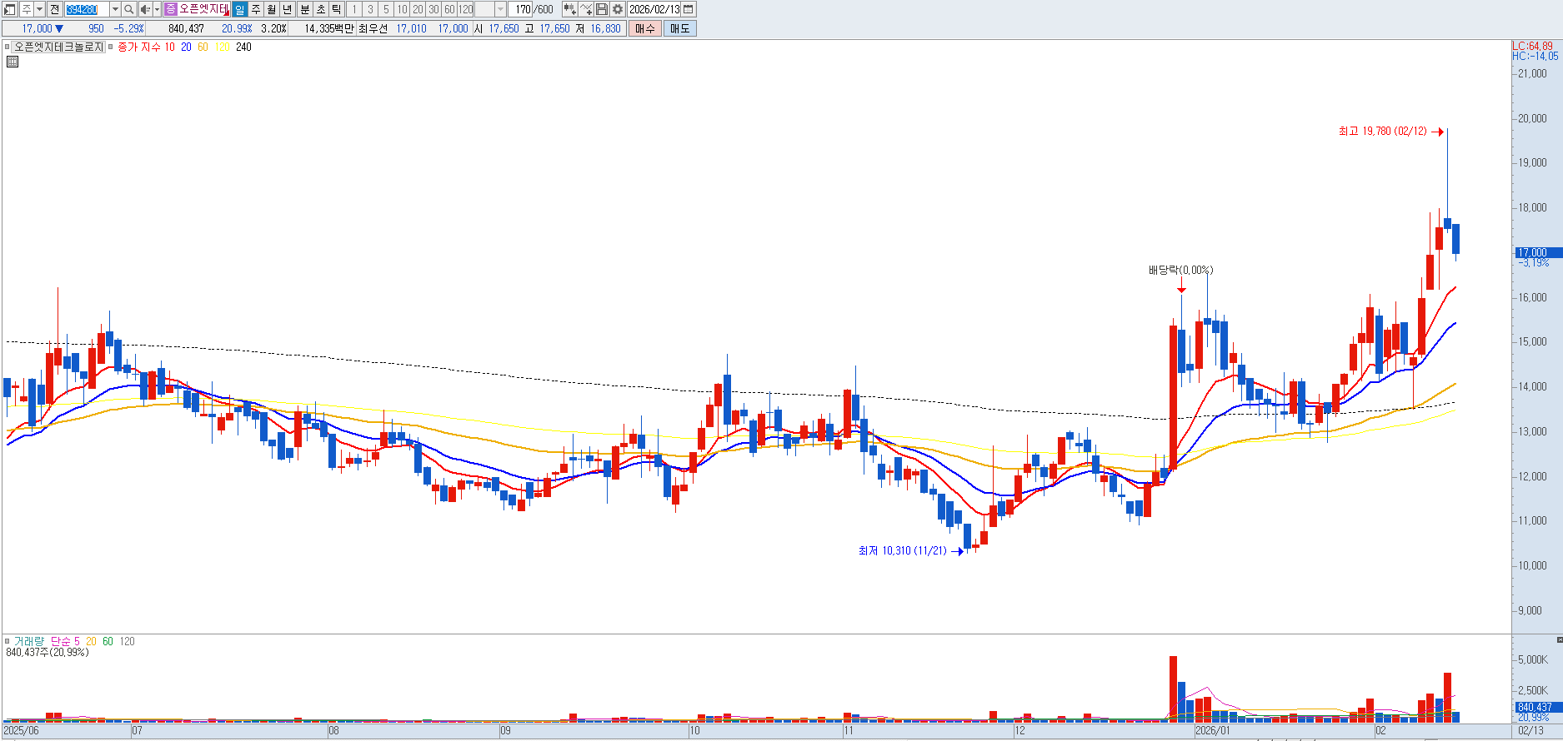
Task: Click the chart layout panel icon at far left
Action: click(x=10, y=9)
